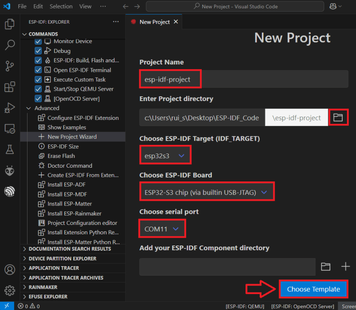This screenshot has height=310, width=356.
Task: Disable the Debug command checkbox
Action: point(37,50)
